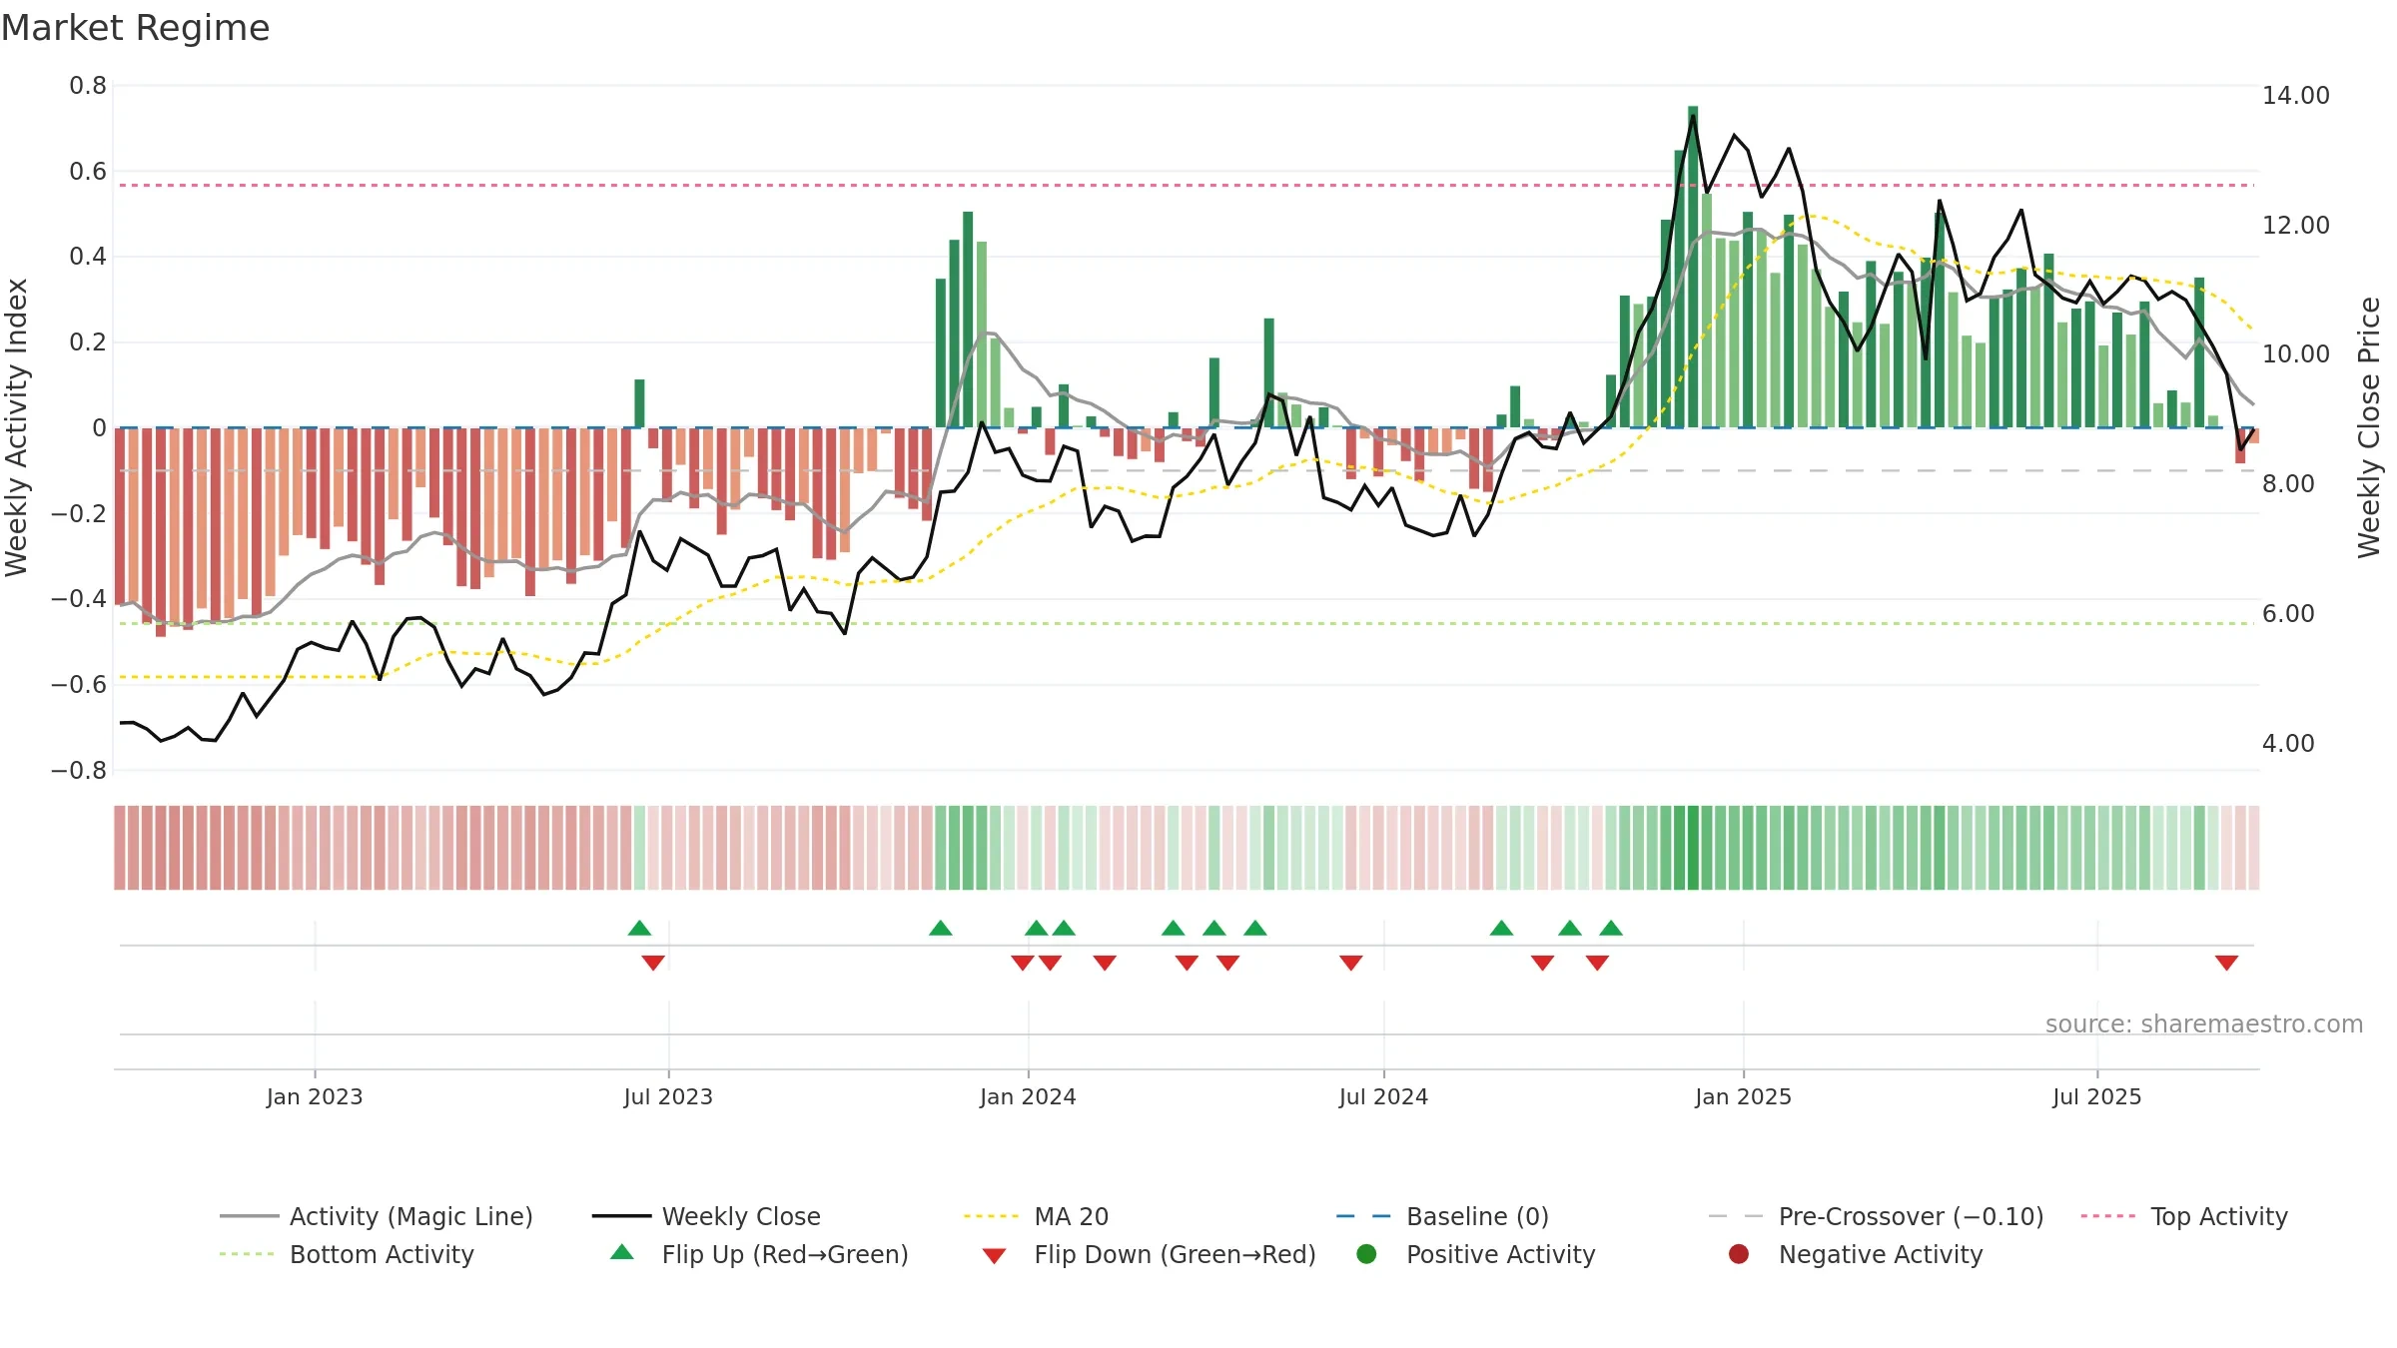Click the Jul 2024 x-axis label
This screenshot has height=1348, width=2397.
pyautogui.click(x=1383, y=1096)
